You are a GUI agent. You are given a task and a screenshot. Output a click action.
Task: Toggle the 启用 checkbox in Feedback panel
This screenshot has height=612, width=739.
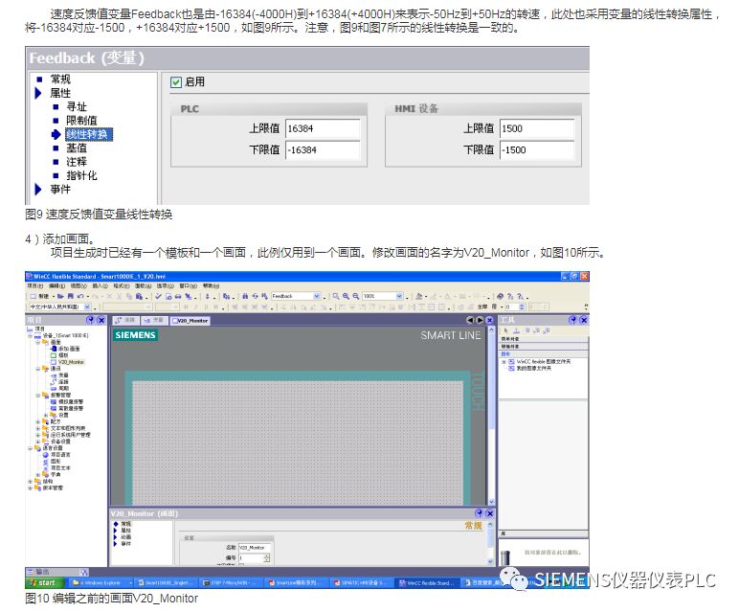point(176,82)
